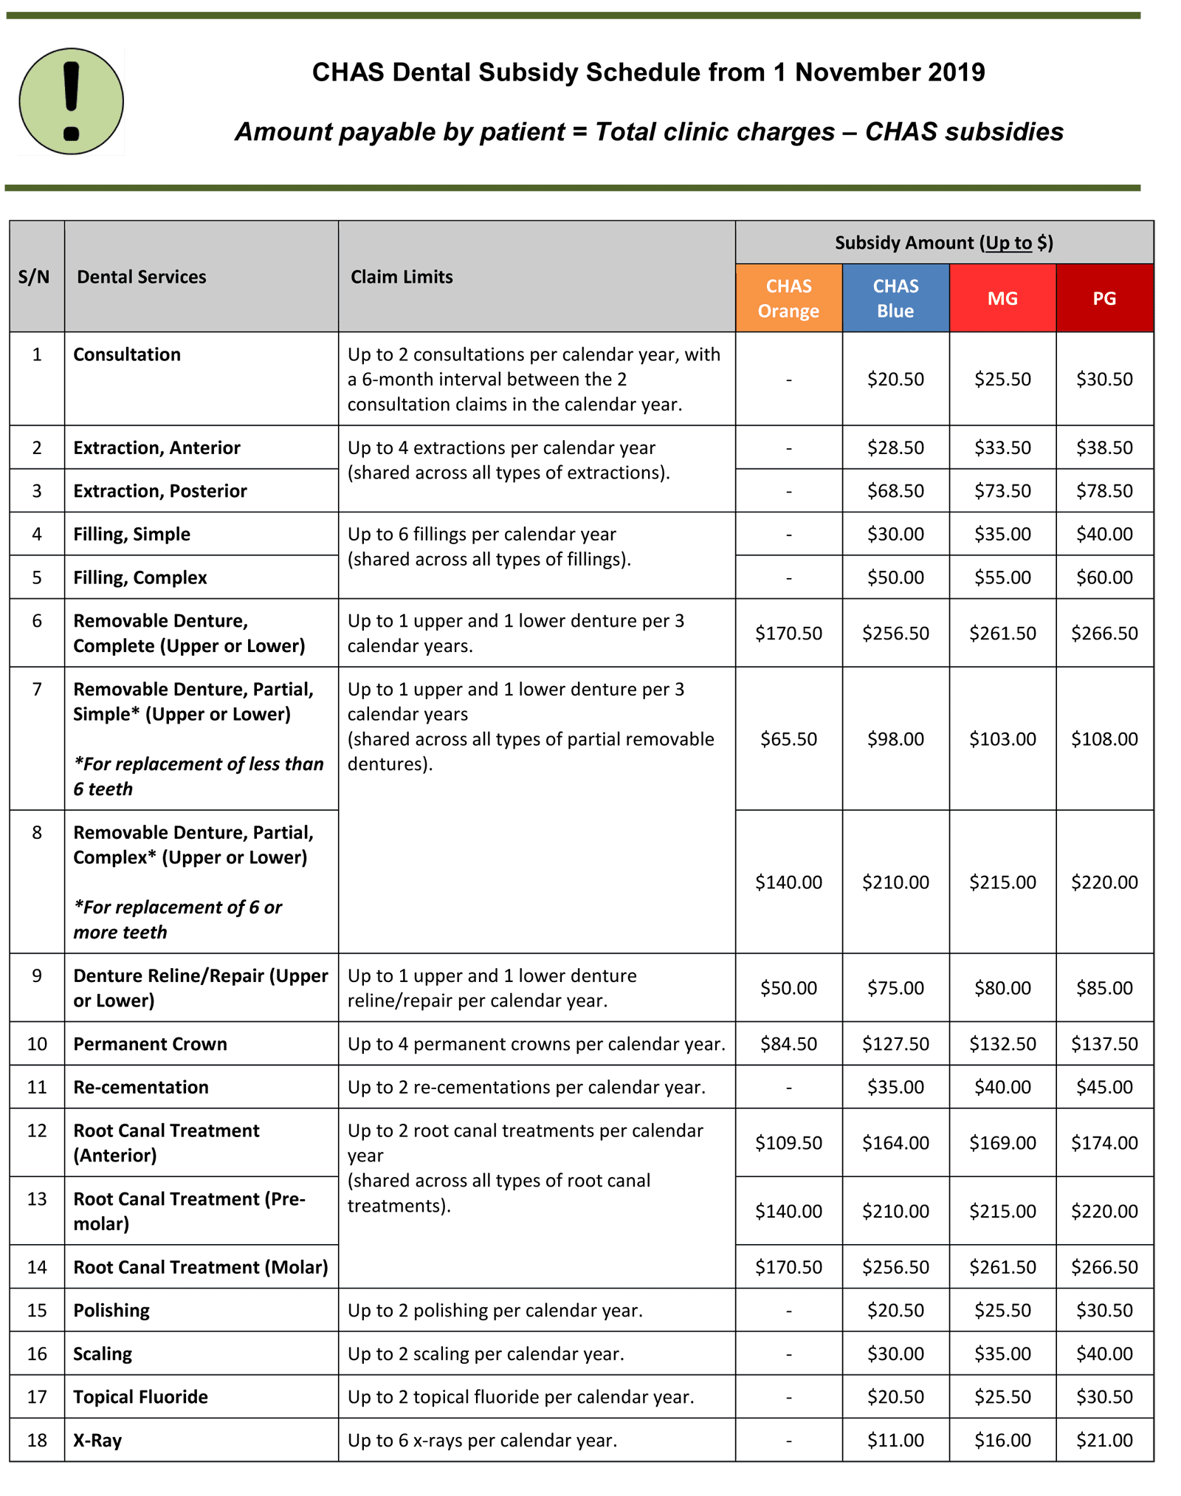Click the 'Up to 4 extractions per calendar year' limit

509,460
